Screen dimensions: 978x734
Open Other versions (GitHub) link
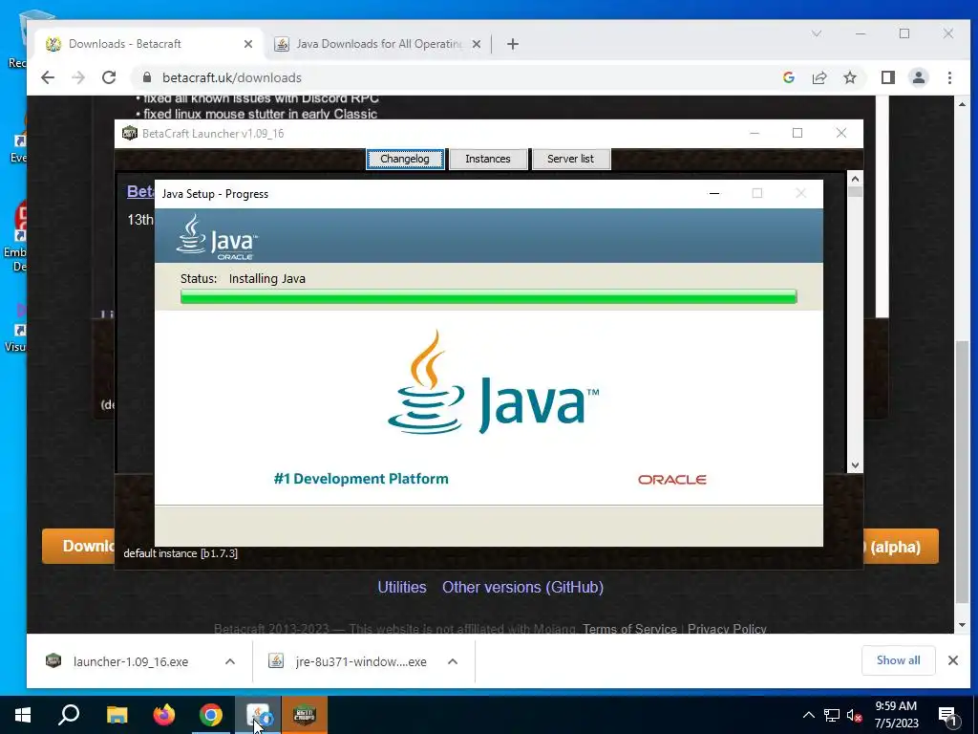[522, 587]
